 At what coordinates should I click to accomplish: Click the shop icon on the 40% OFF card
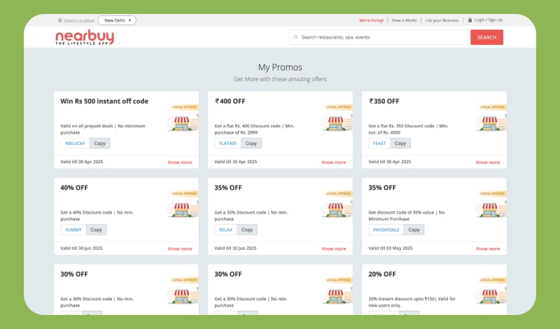click(183, 210)
